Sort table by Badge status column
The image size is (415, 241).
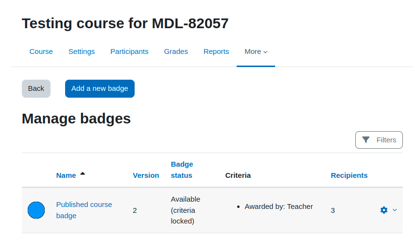click(182, 170)
